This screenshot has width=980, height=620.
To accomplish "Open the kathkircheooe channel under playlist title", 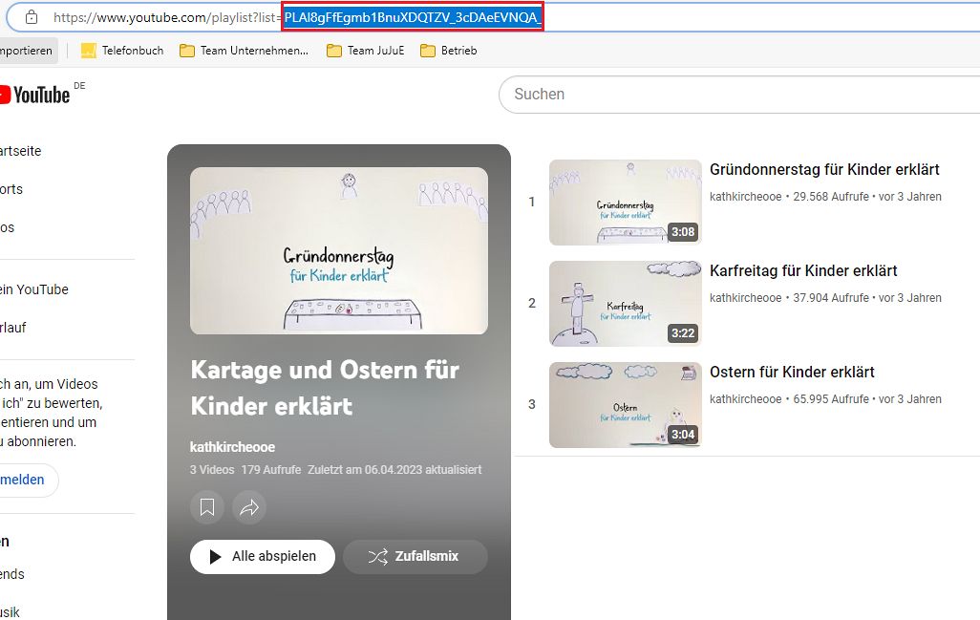I will [232, 447].
